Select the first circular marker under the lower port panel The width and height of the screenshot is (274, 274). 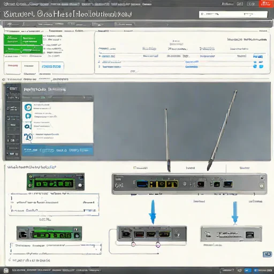click(x=133, y=244)
